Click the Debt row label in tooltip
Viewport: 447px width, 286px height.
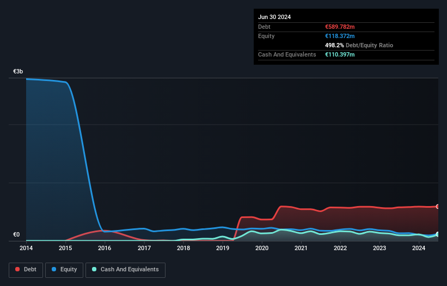tap(264, 27)
